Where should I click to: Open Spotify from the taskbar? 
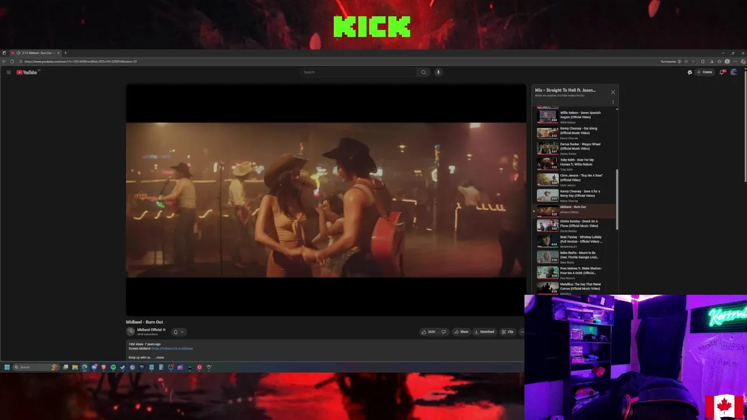tap(113, 367)
